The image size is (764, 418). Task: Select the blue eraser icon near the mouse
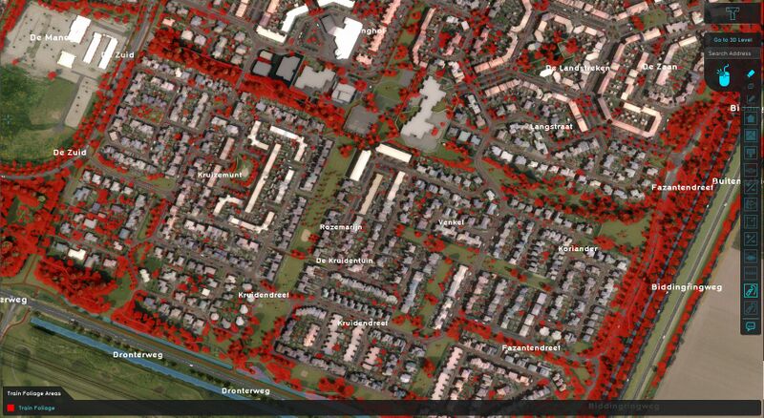coord(751,73)
